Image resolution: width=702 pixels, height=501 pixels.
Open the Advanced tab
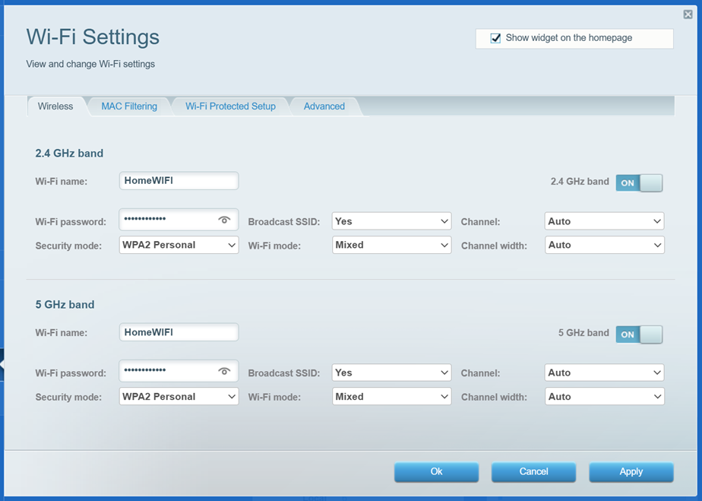(324, 106)
